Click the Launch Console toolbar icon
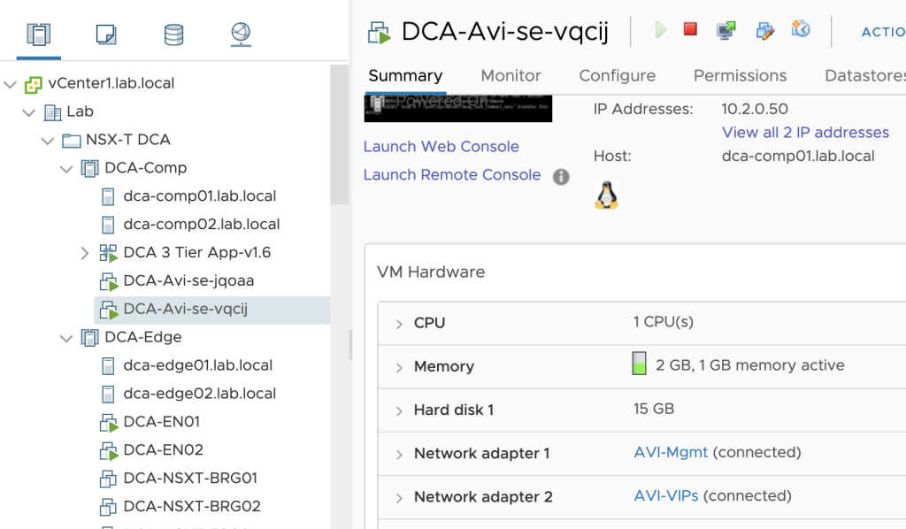Viewport: 906px width, 529px height. click(x=726, y=30)
